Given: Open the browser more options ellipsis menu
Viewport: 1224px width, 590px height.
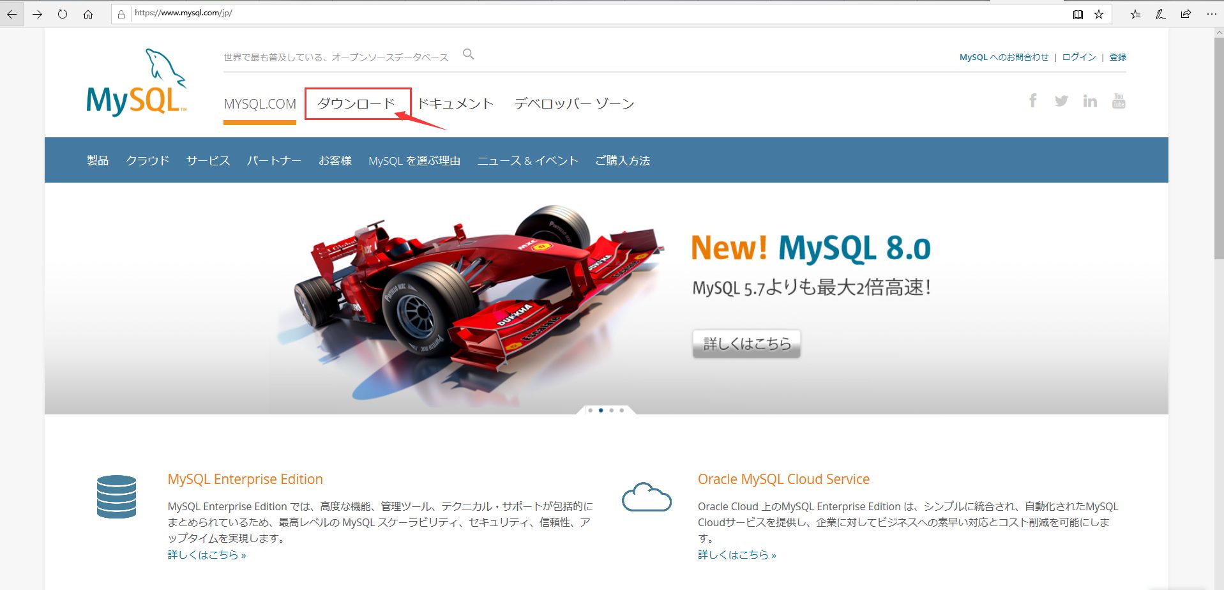Looking at the screenshot, I should pos(1211,14).
